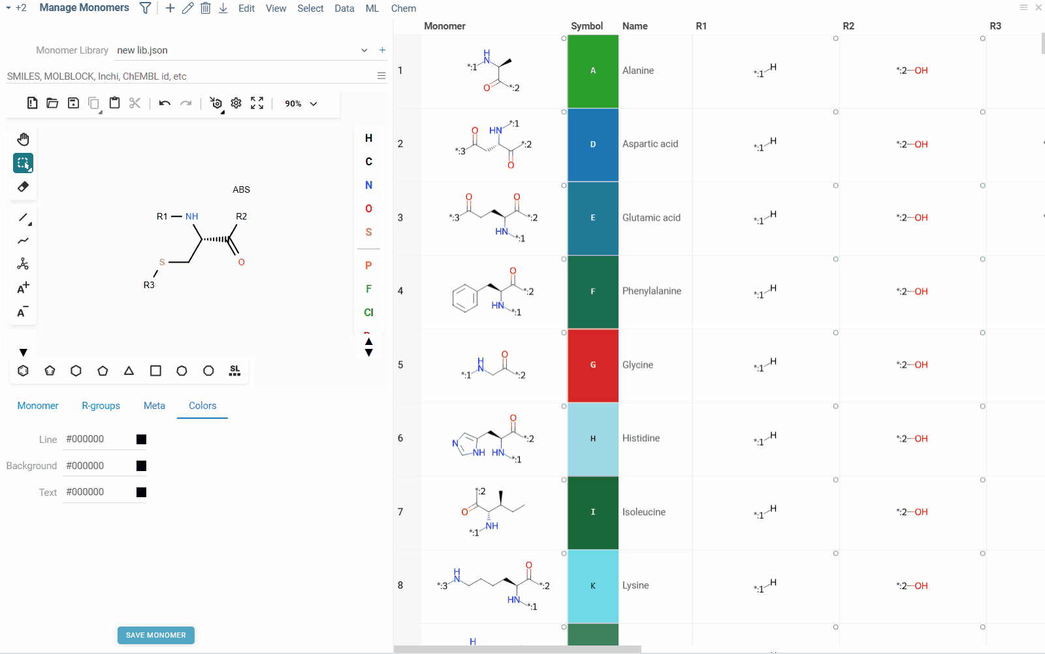Click the SAVE MONOMER button
1045x654 pixels.
[155, 634]
